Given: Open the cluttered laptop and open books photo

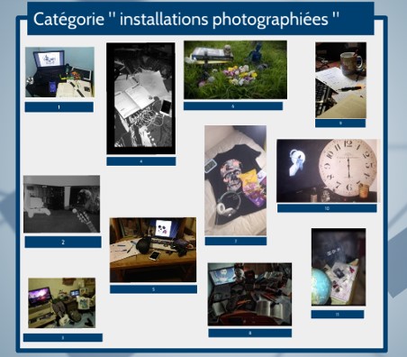Looking at the screenshot, I should 249,294.
